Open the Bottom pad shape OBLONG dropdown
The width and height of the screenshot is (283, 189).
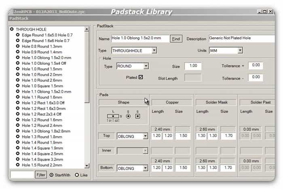(145, 168)
